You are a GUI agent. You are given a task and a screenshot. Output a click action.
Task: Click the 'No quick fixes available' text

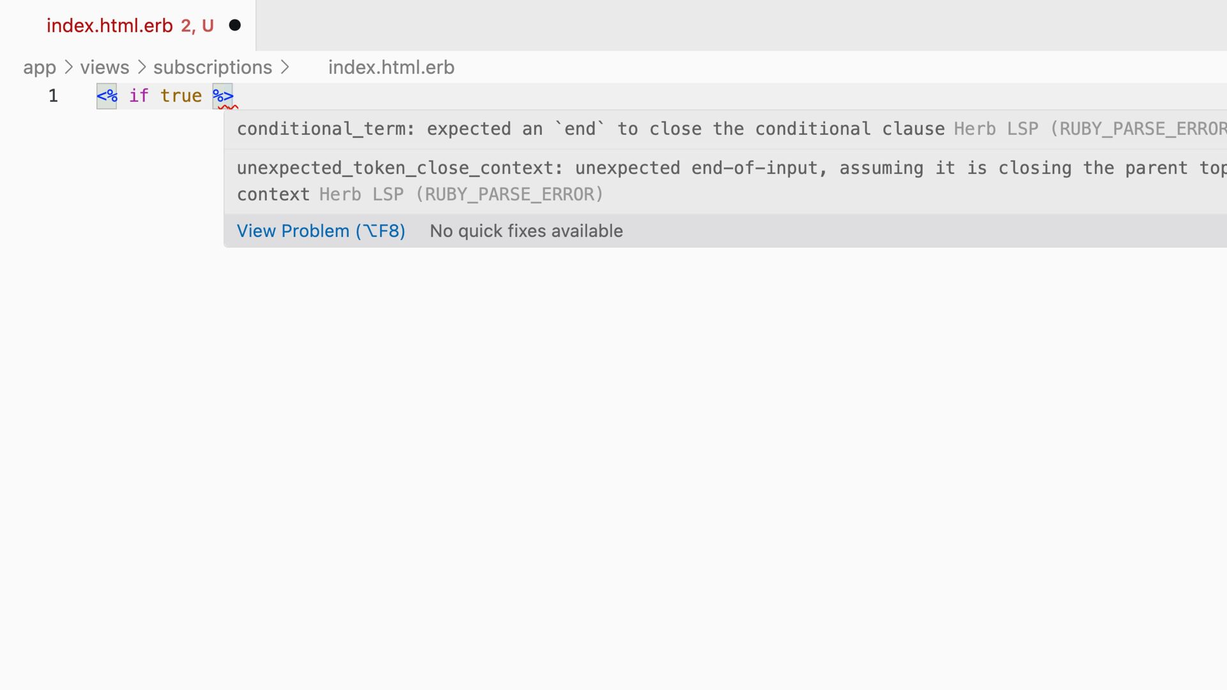tap(526, 231)
